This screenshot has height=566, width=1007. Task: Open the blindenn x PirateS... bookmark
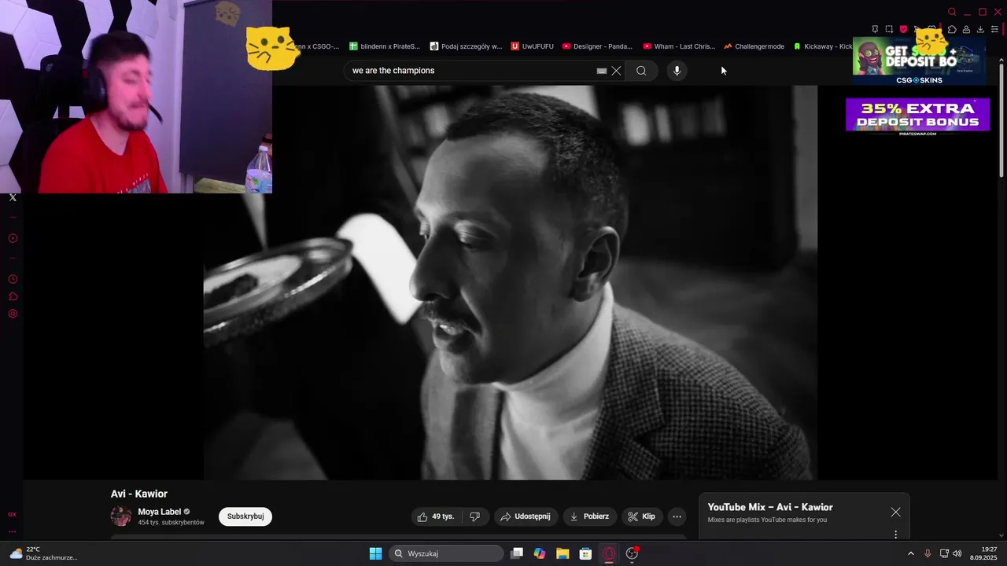tap(385, 46)
